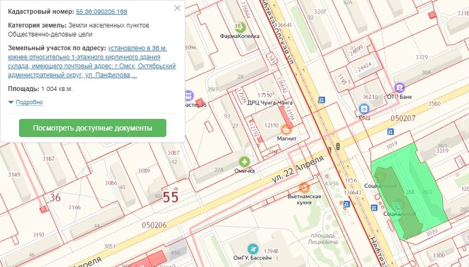Close the cadastral info popup
The image size is (469, 267).
pyautogui.click(x=177, y=8)
